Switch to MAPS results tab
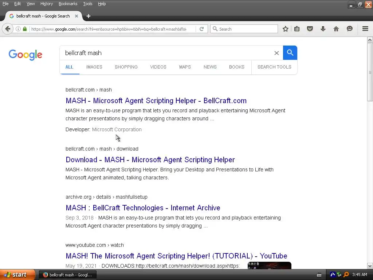The width and height of the screenshot is (373, 280). (x=185, y=67)
